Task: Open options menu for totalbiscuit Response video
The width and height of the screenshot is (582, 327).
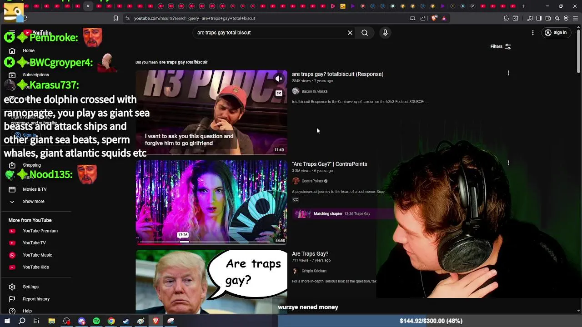Action: (x=508, y=73)
